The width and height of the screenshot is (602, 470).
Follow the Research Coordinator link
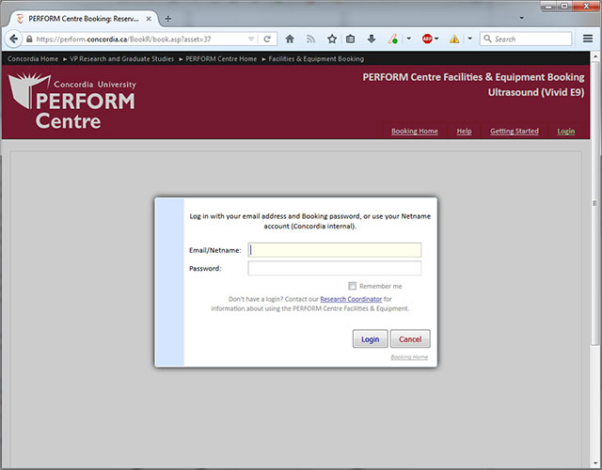pos(351,299)
